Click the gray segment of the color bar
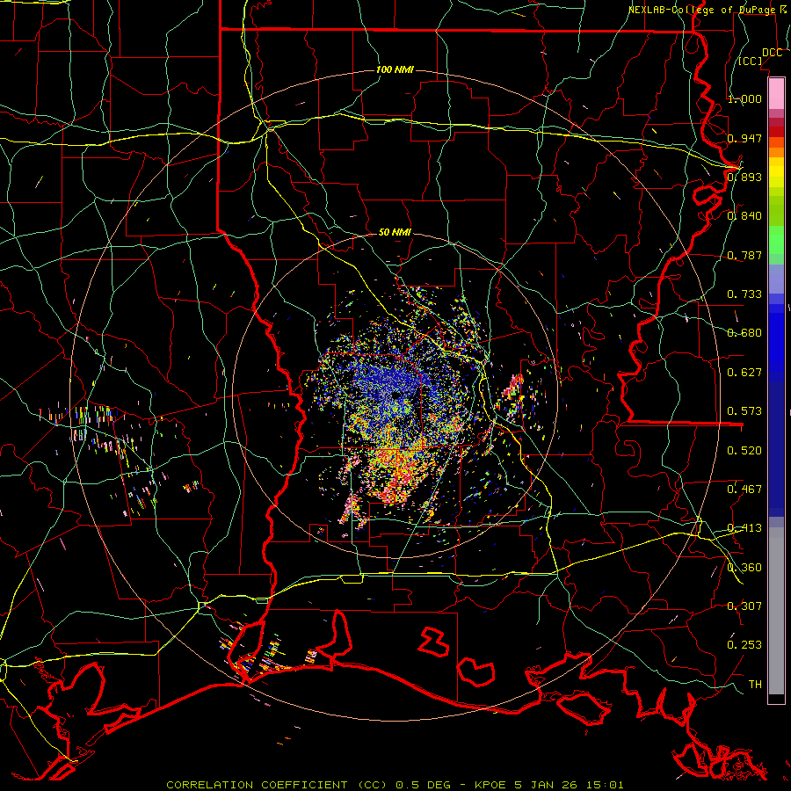 pos(776,611)
